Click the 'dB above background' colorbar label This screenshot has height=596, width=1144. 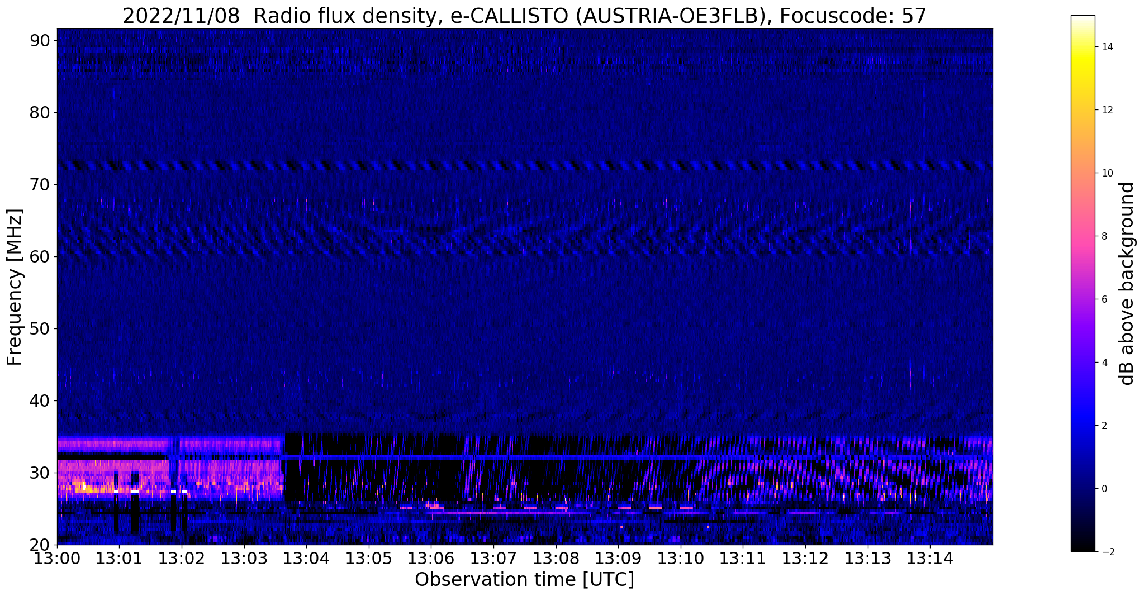click(x=1127, y=283)
